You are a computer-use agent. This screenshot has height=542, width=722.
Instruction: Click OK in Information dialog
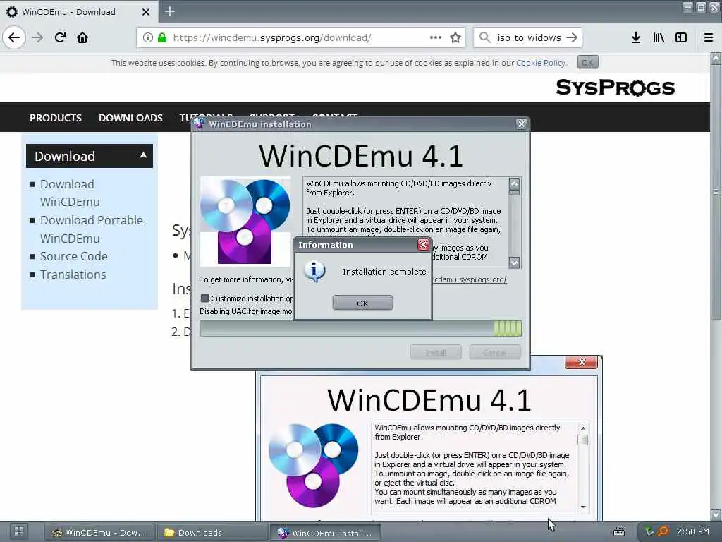[x=362, y=303]
